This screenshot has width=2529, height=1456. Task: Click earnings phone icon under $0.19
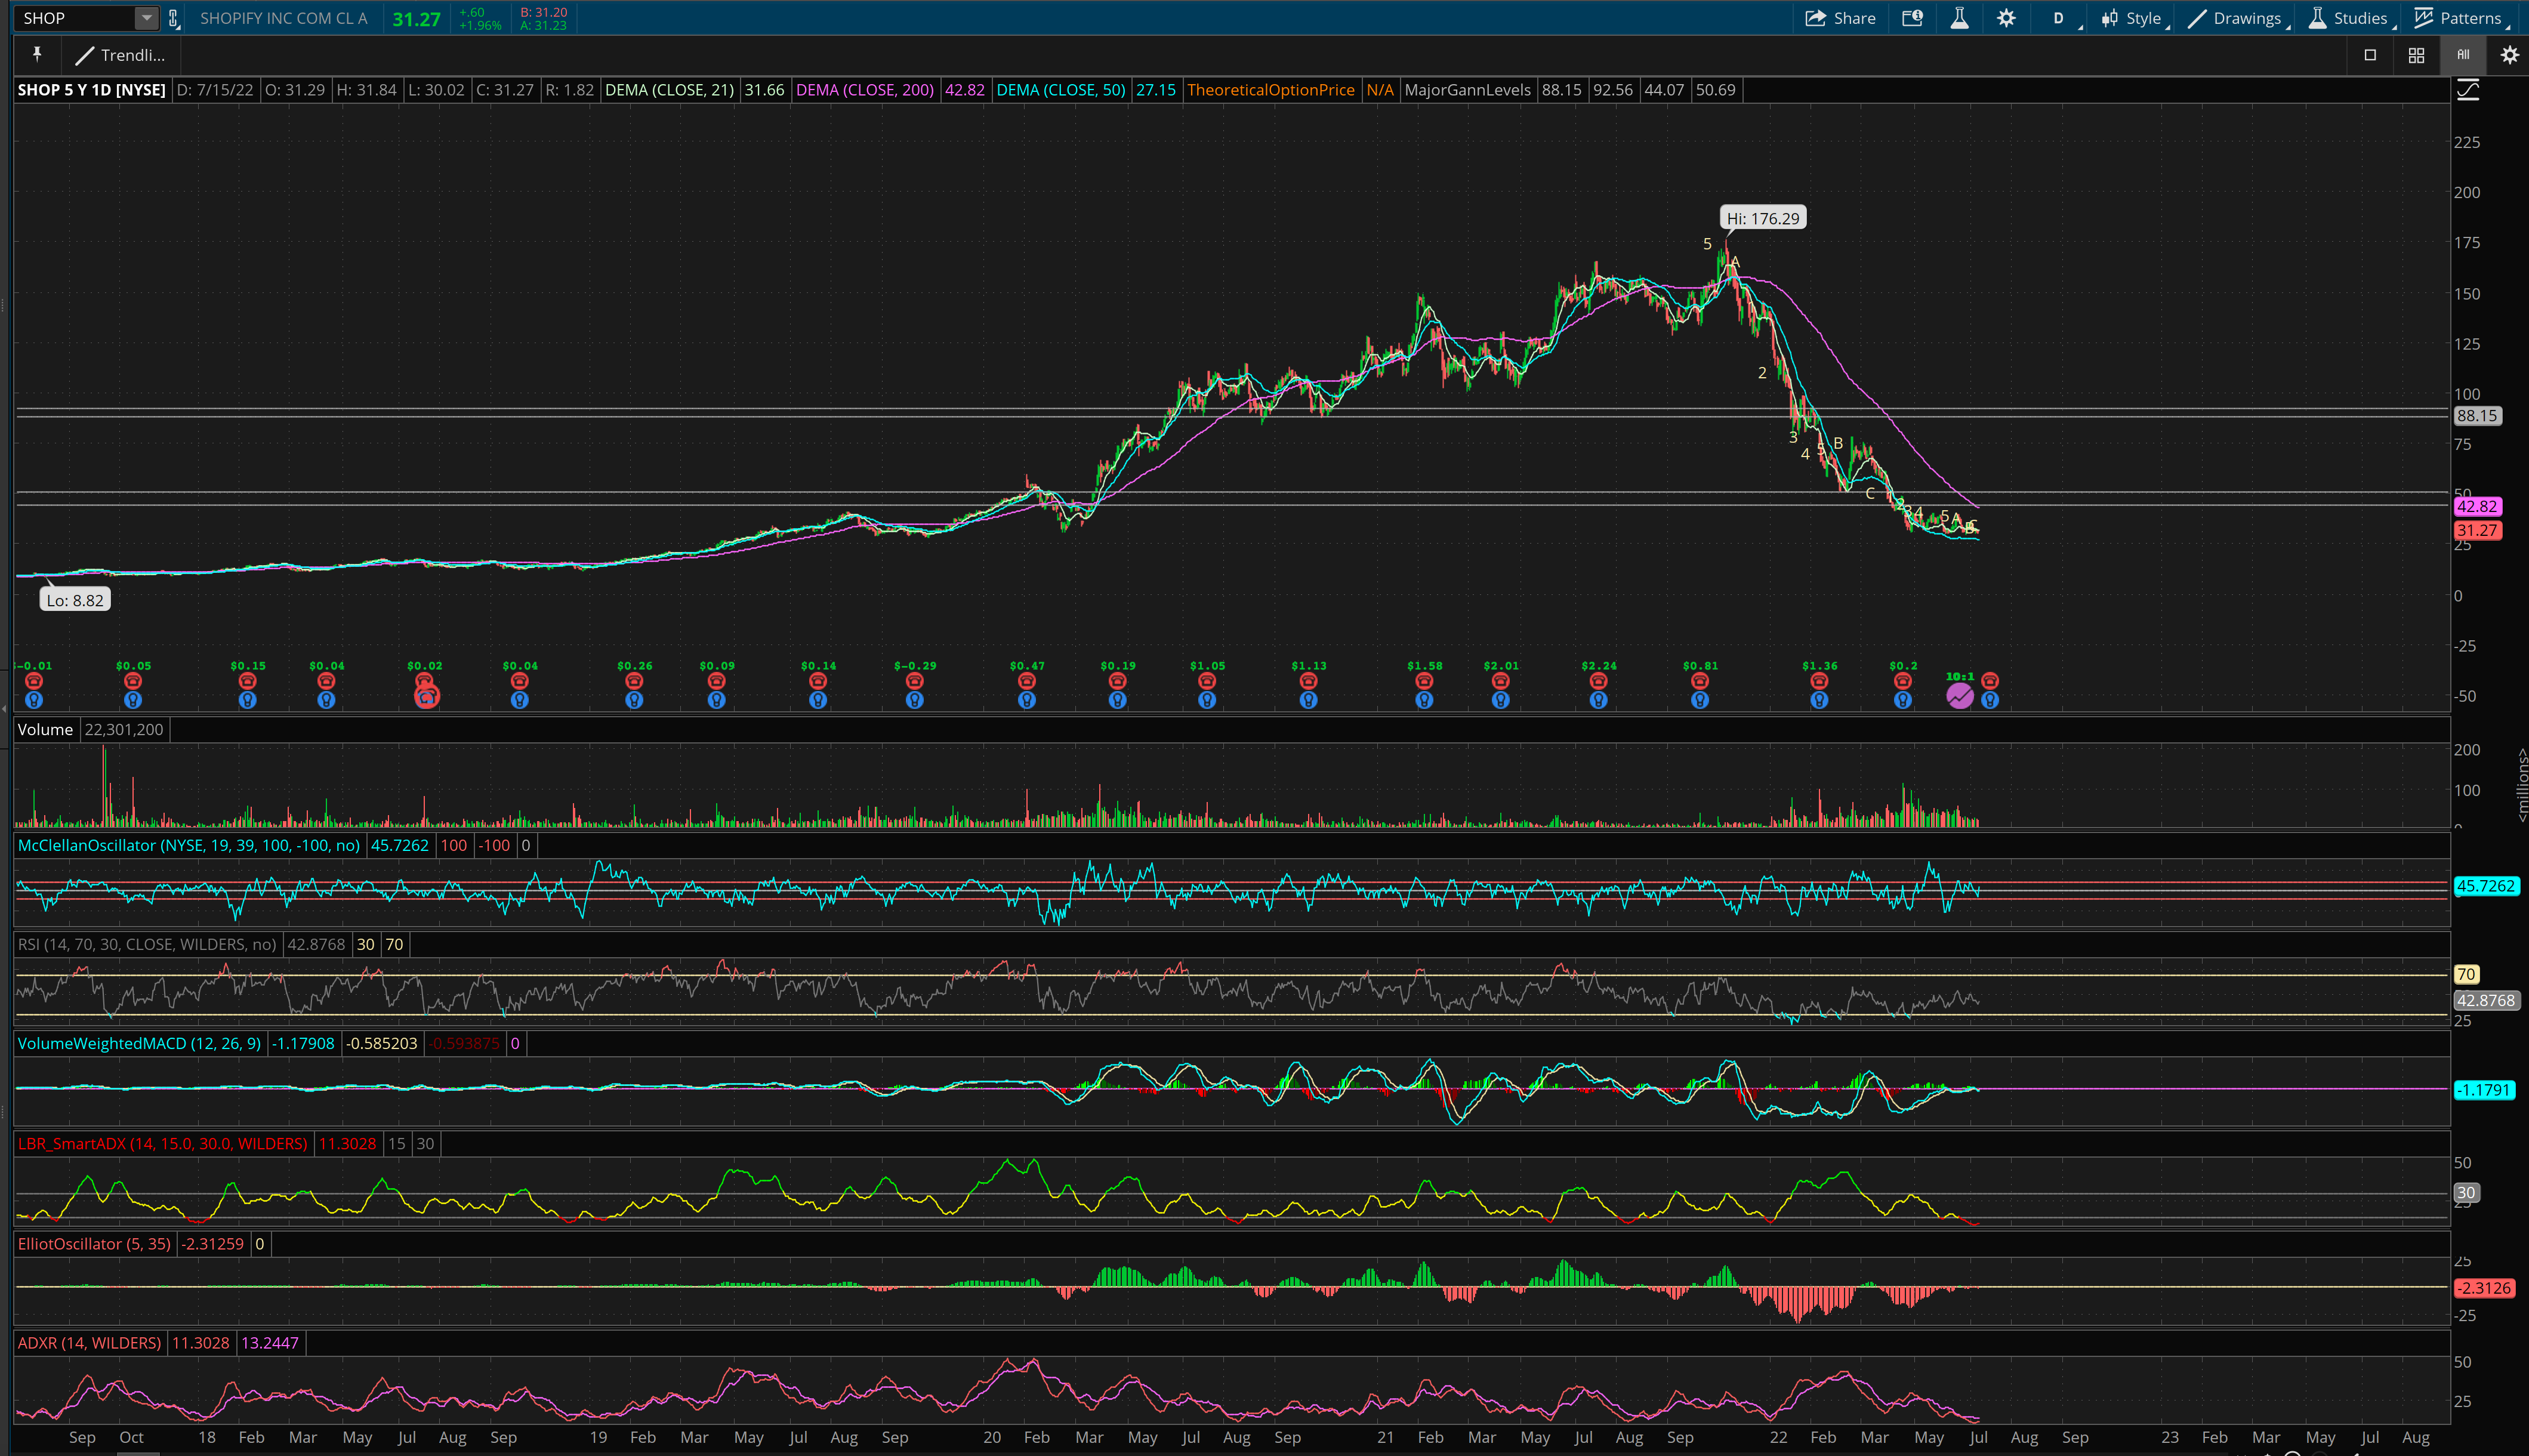click(1117, 681)
